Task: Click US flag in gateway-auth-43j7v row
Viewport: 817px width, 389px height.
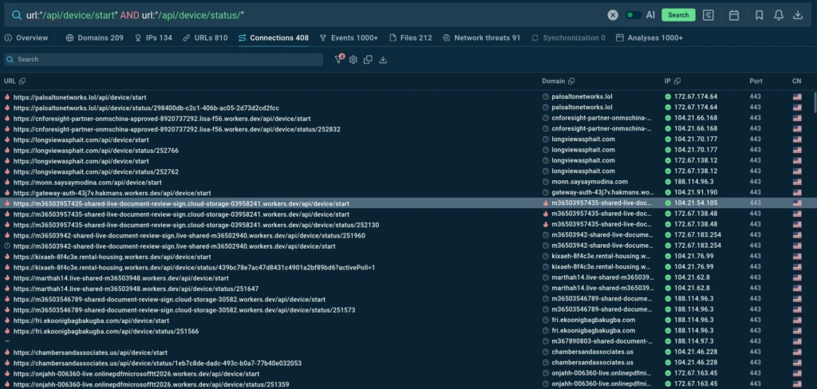Action: [x=797, y=193]
